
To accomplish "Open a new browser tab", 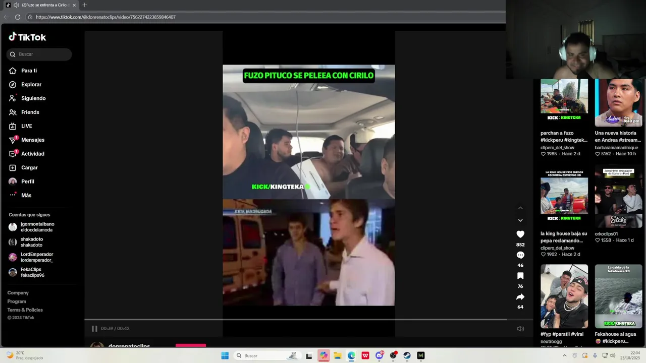I will pos(84,5).
